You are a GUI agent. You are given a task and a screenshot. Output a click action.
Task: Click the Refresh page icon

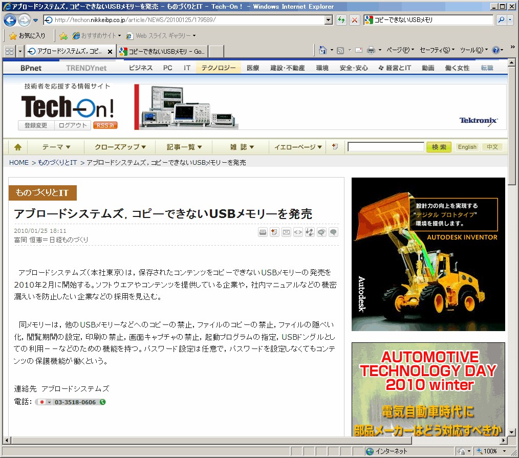pyautogui.click(x=341, y=20)
